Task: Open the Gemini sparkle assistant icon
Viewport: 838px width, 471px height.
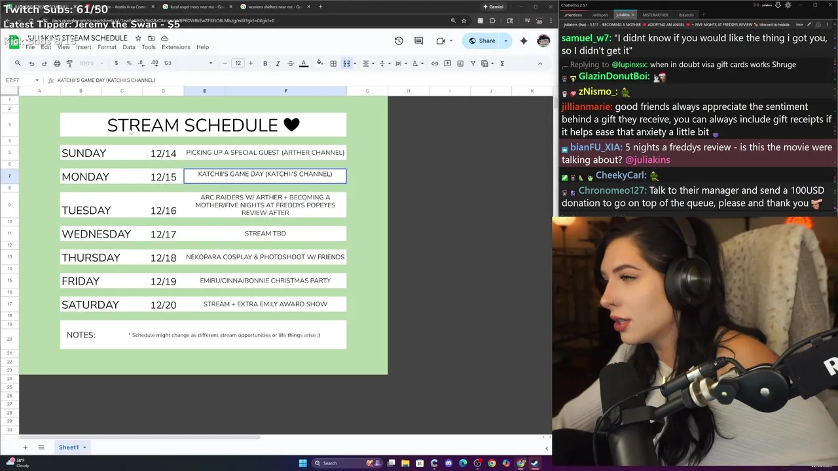Action: tap(524, 41)
